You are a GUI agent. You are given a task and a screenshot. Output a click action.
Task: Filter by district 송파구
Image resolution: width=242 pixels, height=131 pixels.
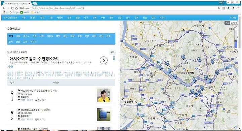click(x=69, y=75)
